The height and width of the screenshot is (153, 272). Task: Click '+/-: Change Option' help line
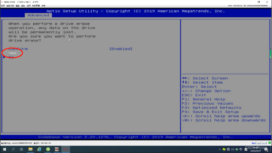206,91
